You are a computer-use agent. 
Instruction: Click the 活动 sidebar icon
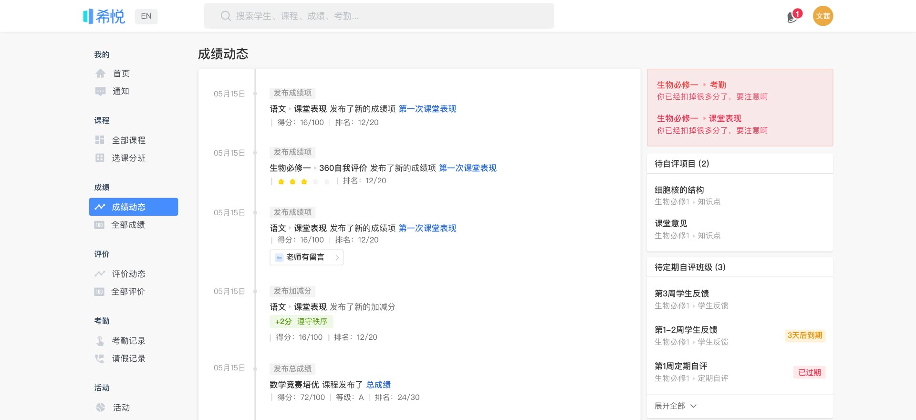point(100,408)
